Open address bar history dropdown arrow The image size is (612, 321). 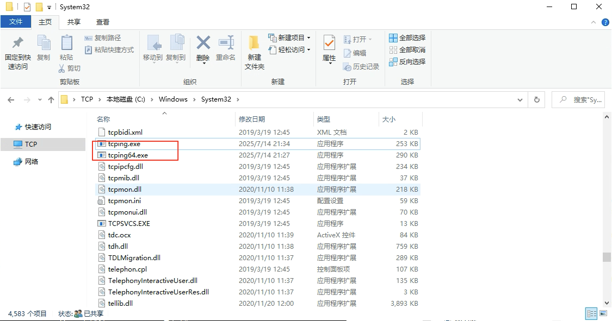[521, 100]
